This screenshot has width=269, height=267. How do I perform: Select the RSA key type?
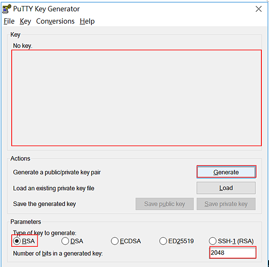24,241
